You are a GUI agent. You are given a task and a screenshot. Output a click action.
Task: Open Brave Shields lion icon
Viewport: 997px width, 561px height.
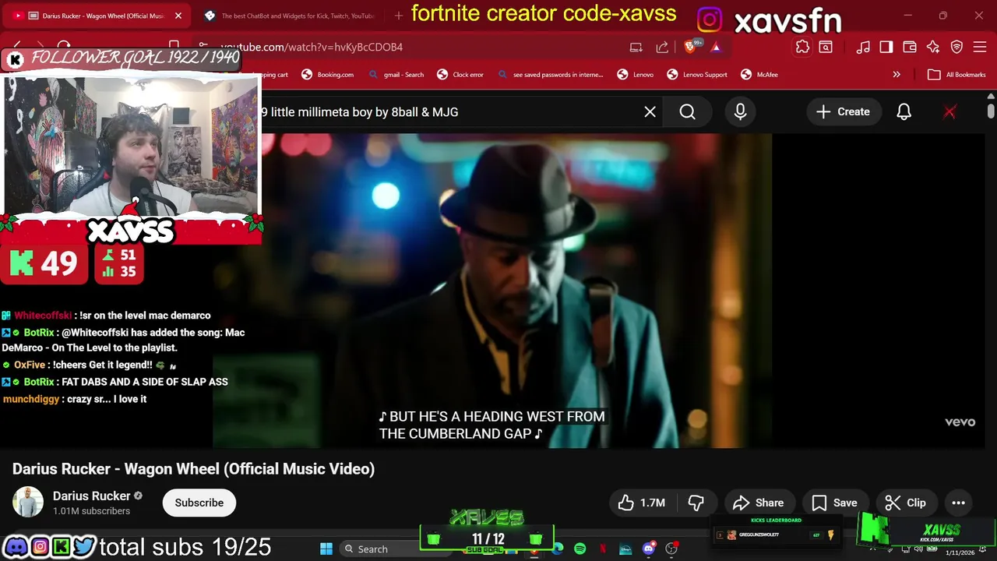point(690,48)
